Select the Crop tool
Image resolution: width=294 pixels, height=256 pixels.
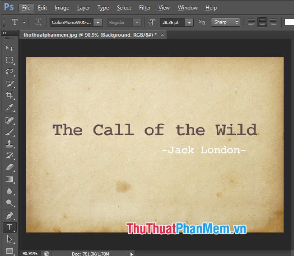tap(9, 95)
